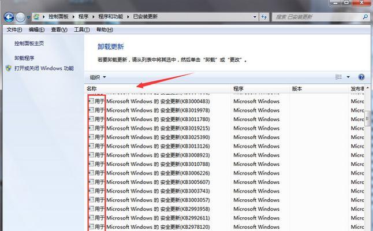Viewport: 373px width, 231px height.
Task: Click update icon for KB3019215 row
Action: 91,128
